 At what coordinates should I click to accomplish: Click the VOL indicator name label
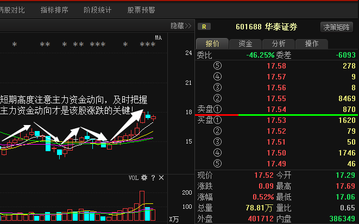(x=134, y=178)
